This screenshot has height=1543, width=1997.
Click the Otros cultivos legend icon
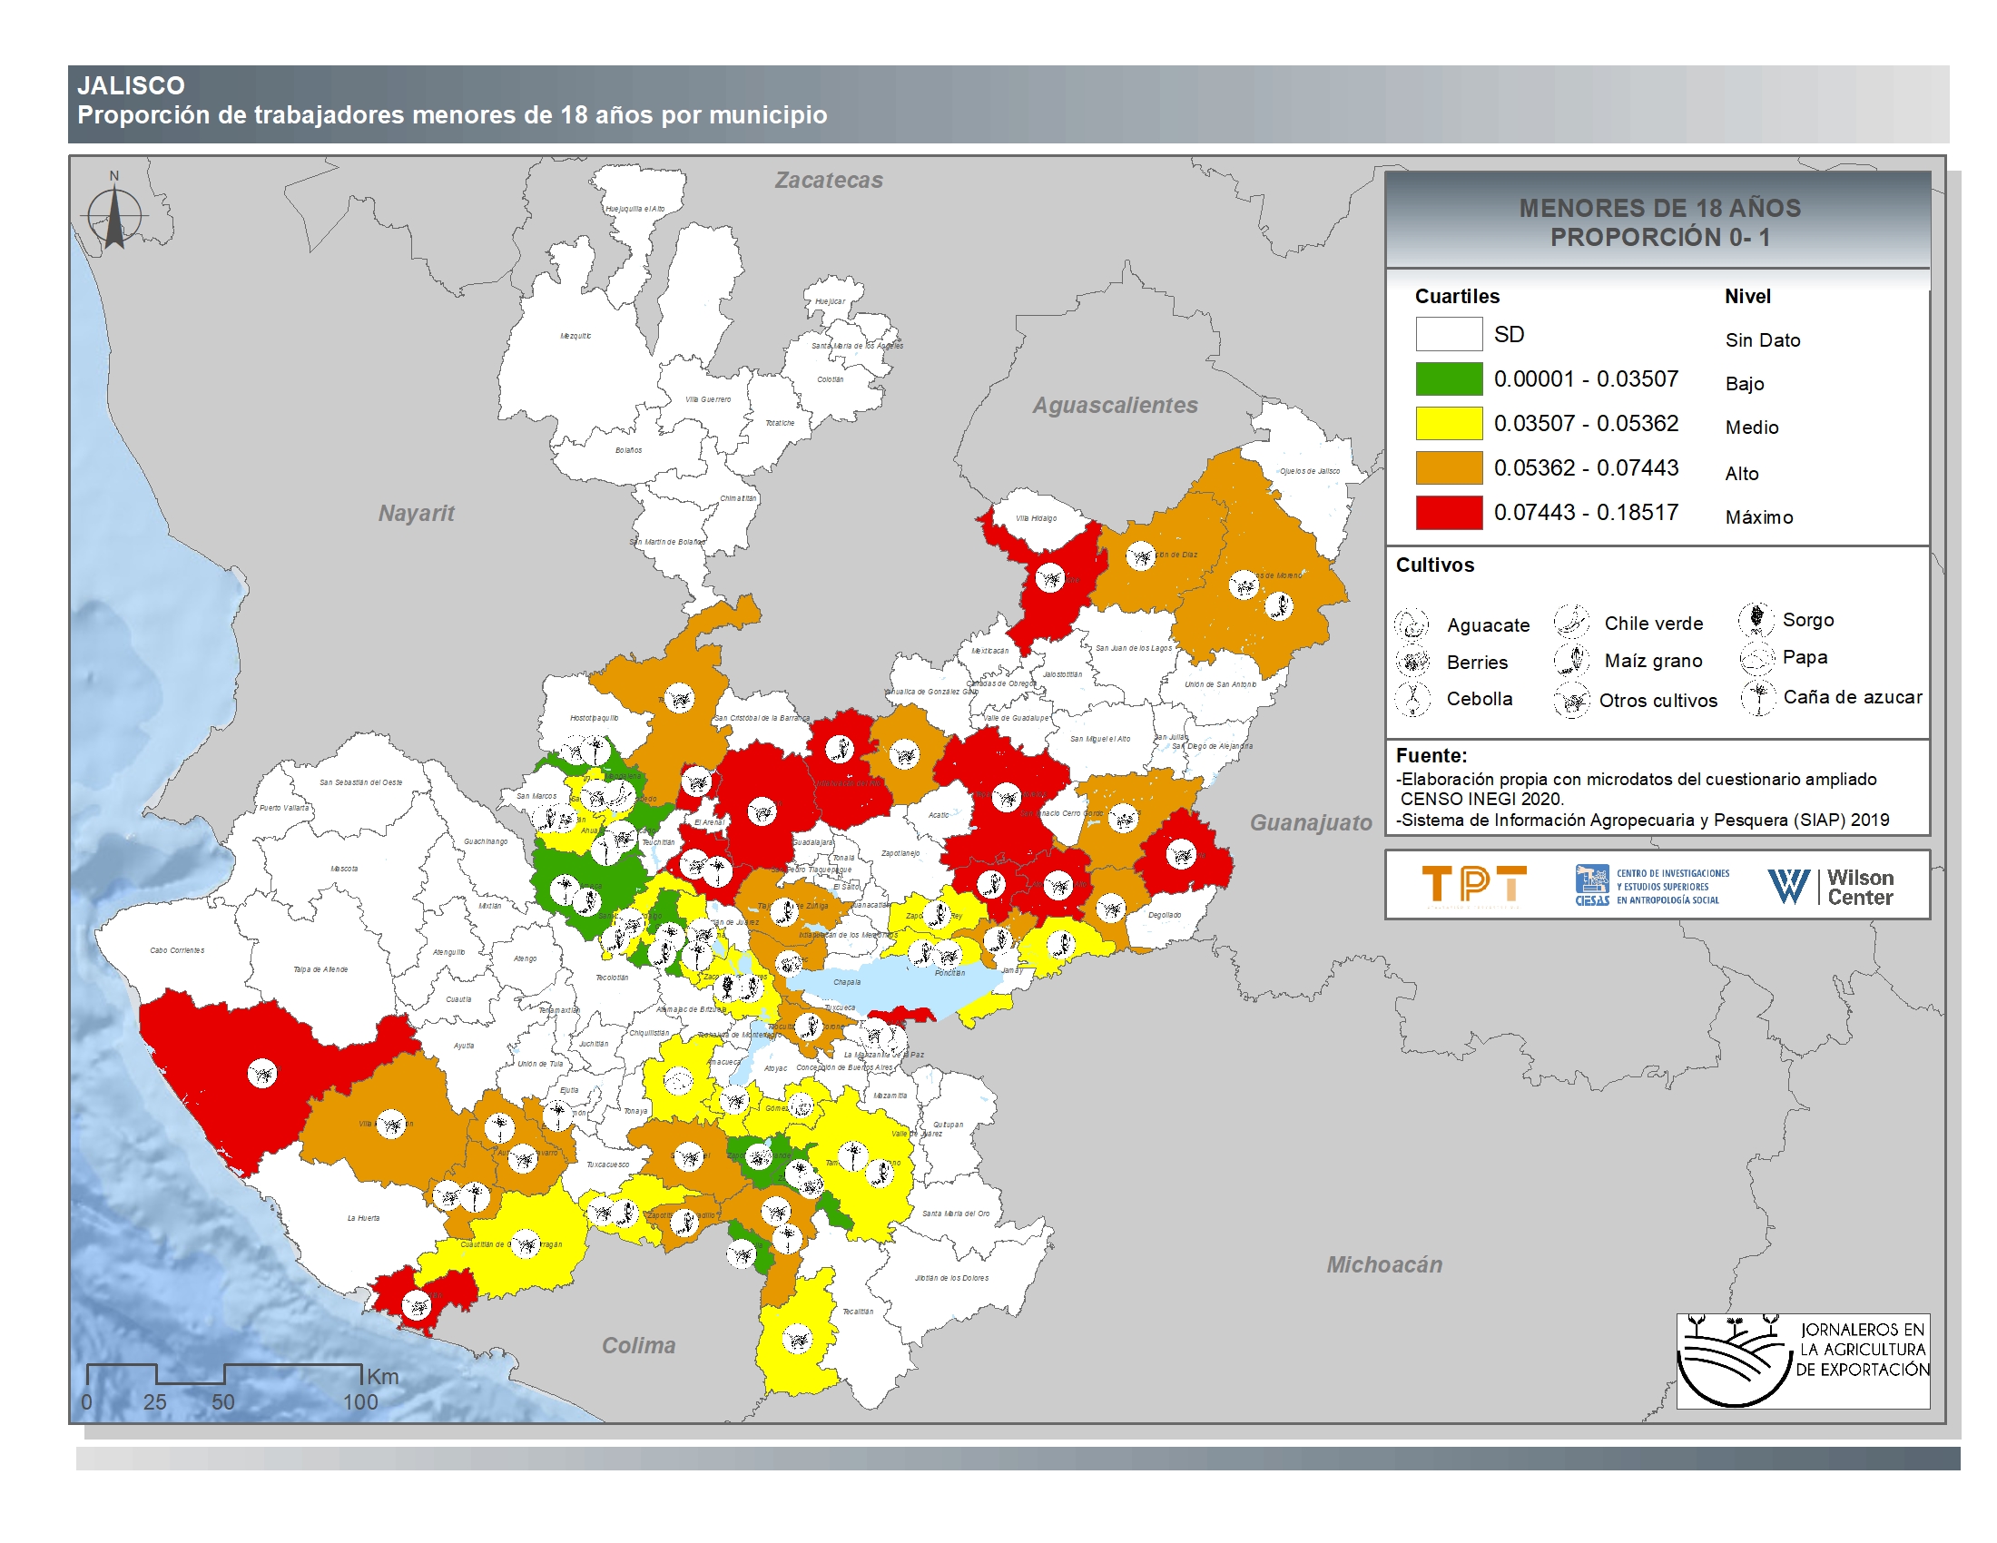tap(1572, 701)
